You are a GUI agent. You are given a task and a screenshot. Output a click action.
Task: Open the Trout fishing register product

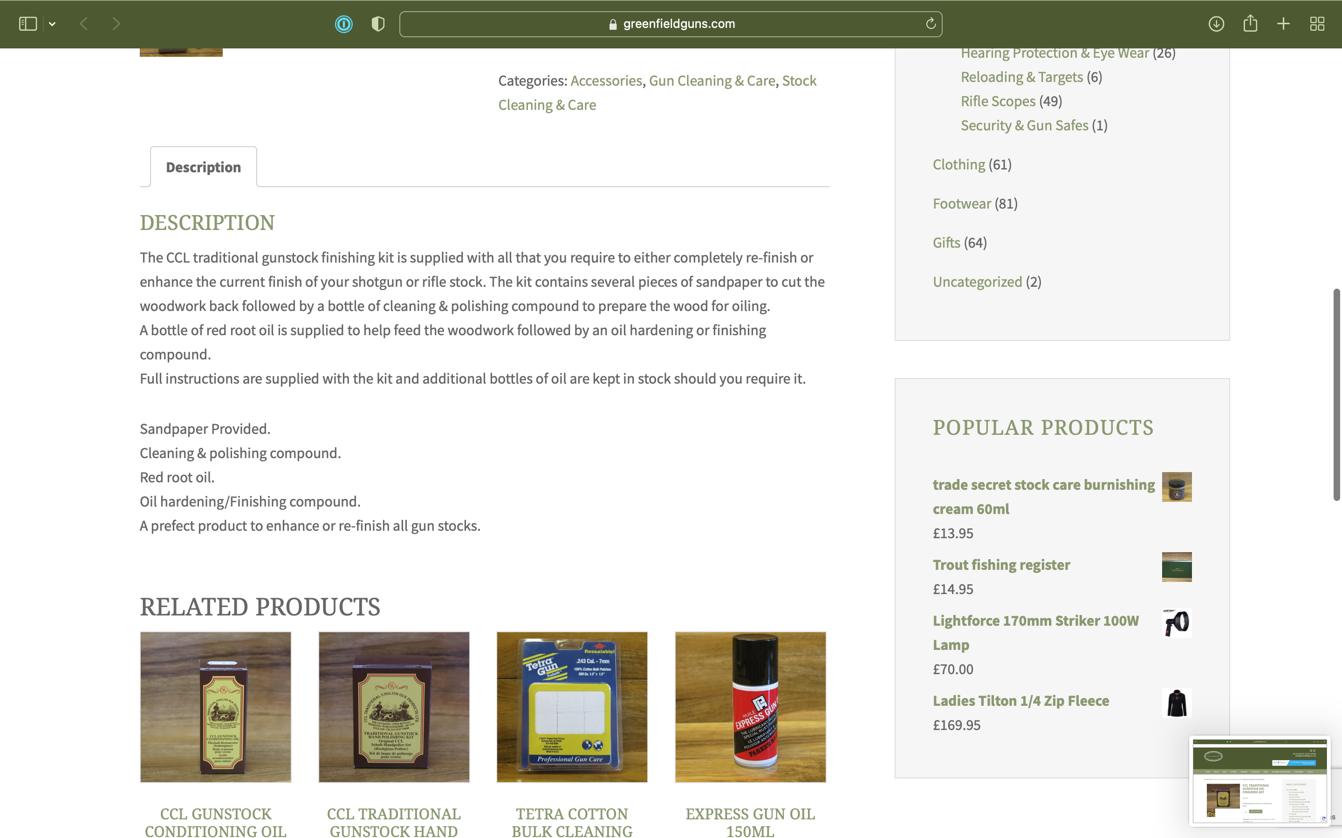[1001, 565]
